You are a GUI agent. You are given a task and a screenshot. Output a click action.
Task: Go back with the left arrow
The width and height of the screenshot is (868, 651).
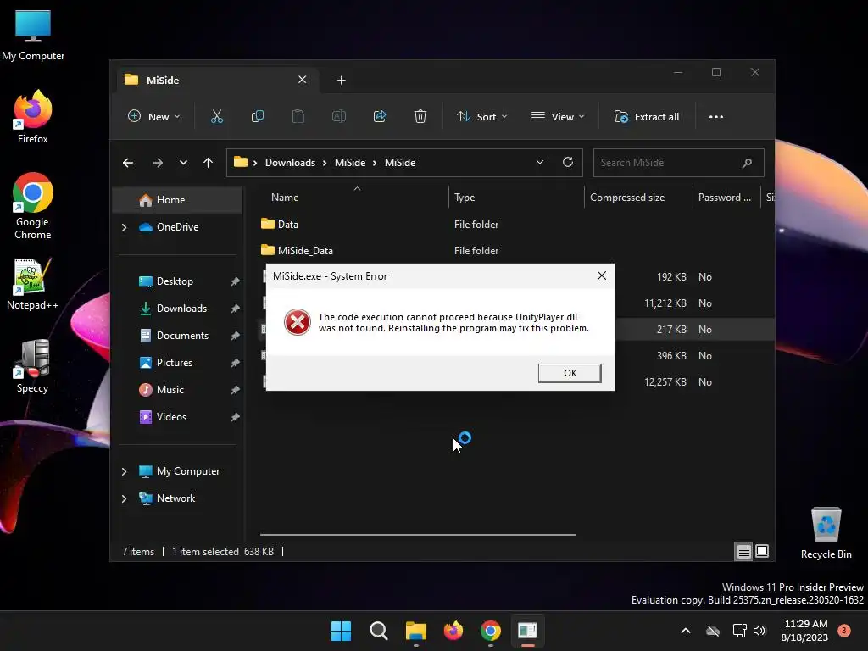click(x=128, y=163)
